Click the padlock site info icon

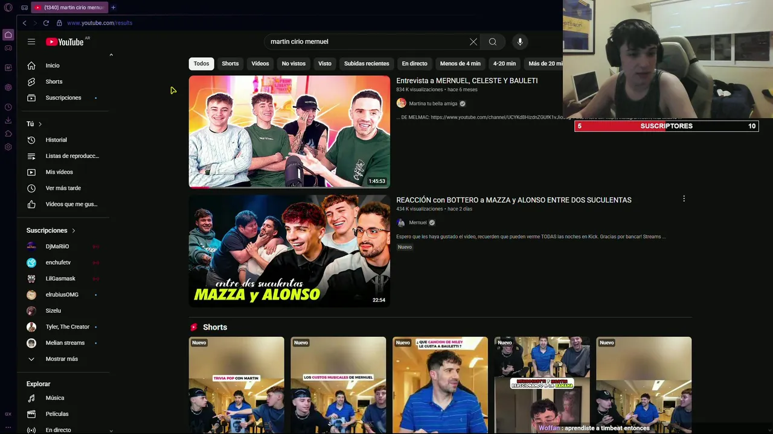click(x=59, y=23)
